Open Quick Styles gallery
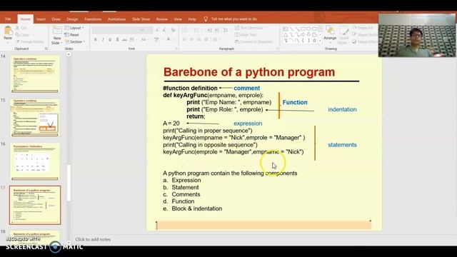This screenshot has height=257, width=457. pyautogui.click(x=344, y=36)
